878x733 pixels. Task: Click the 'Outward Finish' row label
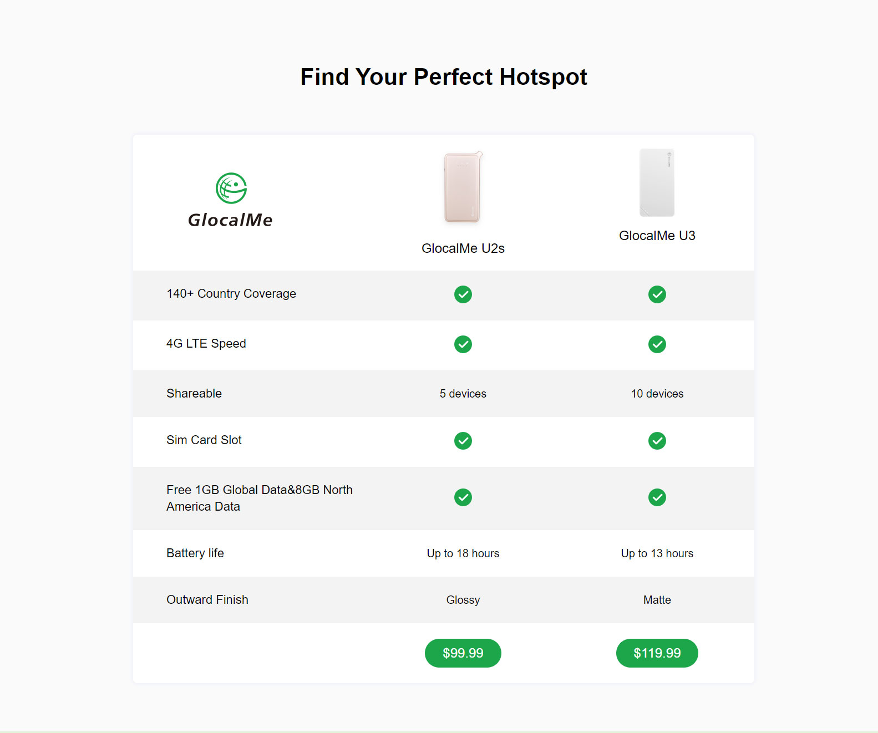(x=207, y=600)
